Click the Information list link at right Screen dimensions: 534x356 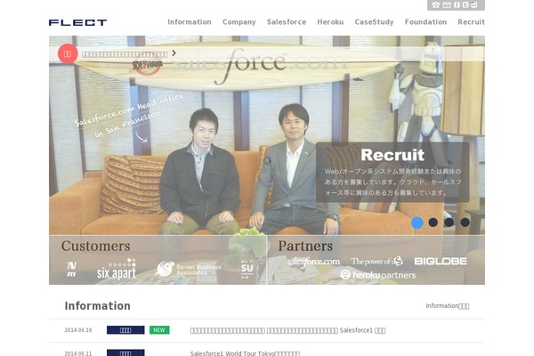[x=448, y=306]
